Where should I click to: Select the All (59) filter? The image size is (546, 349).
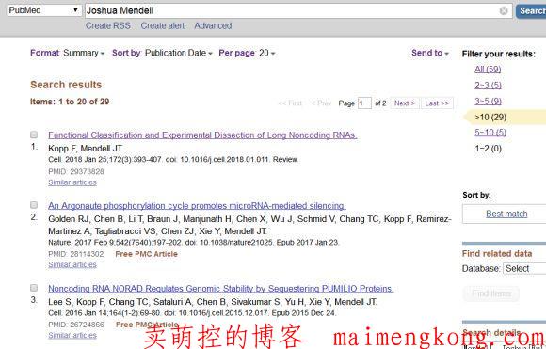click(x=488, y=70)
